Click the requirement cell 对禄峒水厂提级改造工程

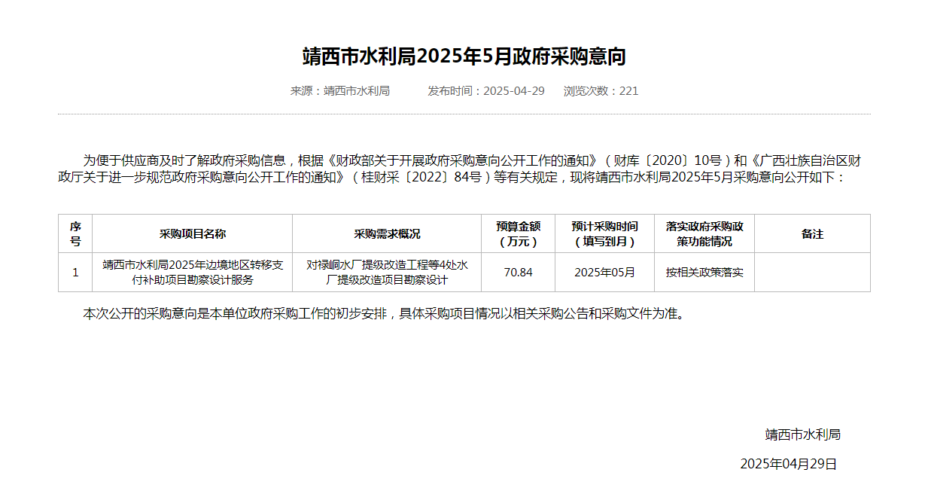[387, 273]
